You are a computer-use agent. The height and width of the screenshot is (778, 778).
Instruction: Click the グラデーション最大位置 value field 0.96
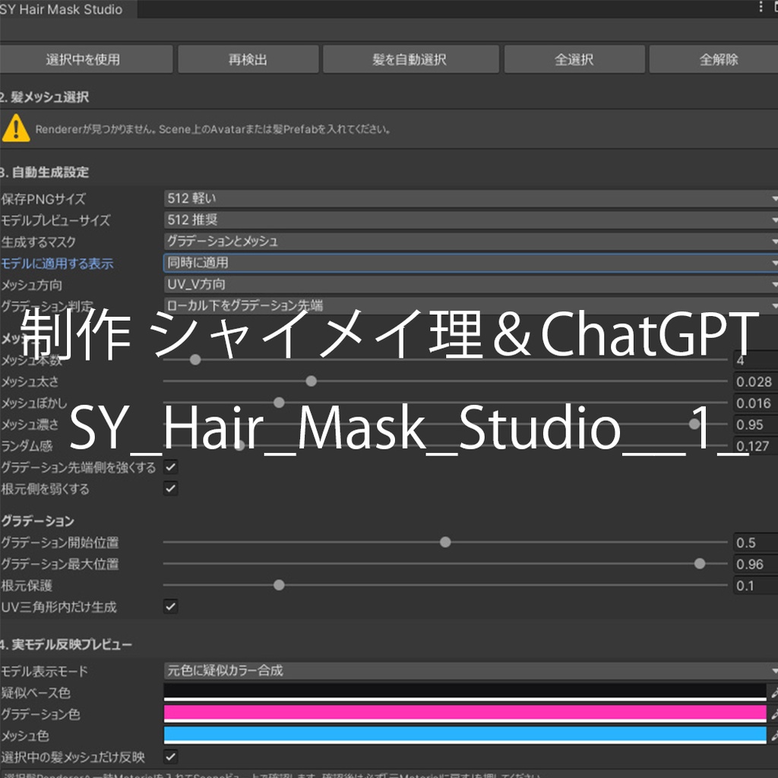click(x=756, y=565)
